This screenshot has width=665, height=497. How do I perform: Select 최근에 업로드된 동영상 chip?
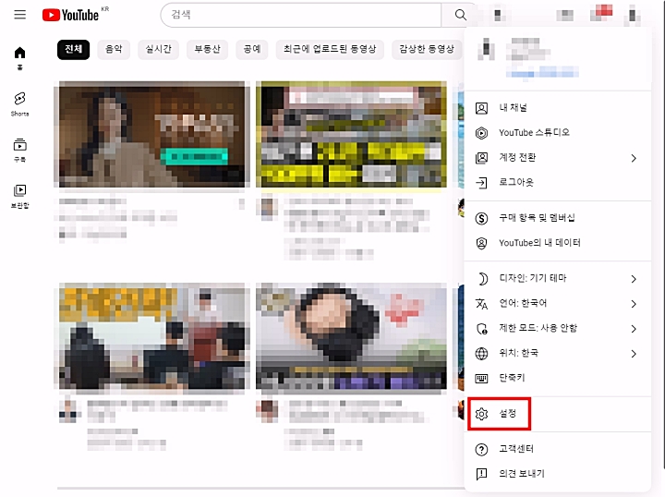point(330,49)
